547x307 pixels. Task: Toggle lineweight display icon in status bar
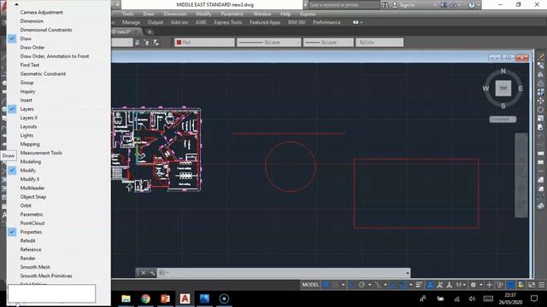pyautogui.click(x=419, y=285)
